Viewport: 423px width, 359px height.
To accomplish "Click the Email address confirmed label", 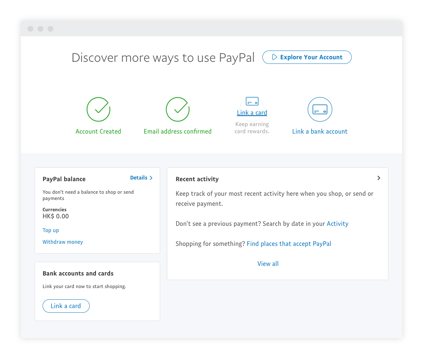I will (x=178, y=131).
